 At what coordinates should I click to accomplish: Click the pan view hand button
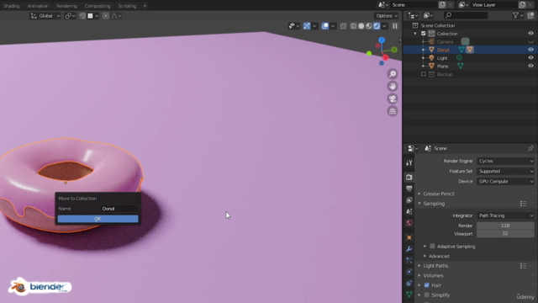pyautogui.click(x=393, y=86)
